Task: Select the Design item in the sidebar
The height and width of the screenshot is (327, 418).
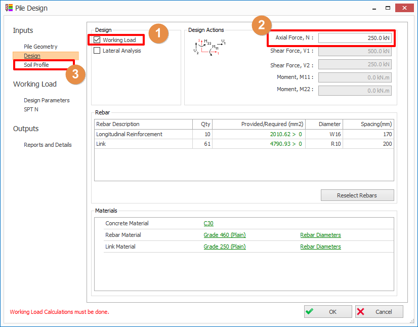Action: 32,56
